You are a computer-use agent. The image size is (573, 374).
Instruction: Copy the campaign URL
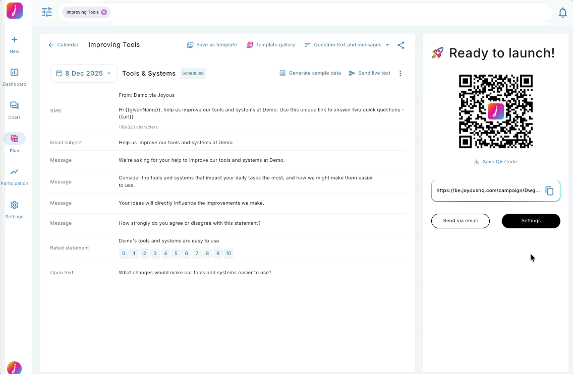[549, 191]
